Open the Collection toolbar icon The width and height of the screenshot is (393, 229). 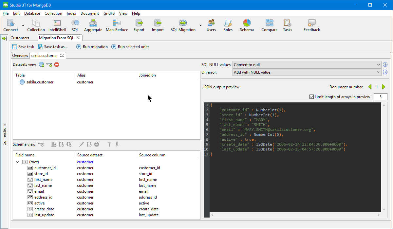(x=36, y=23)
